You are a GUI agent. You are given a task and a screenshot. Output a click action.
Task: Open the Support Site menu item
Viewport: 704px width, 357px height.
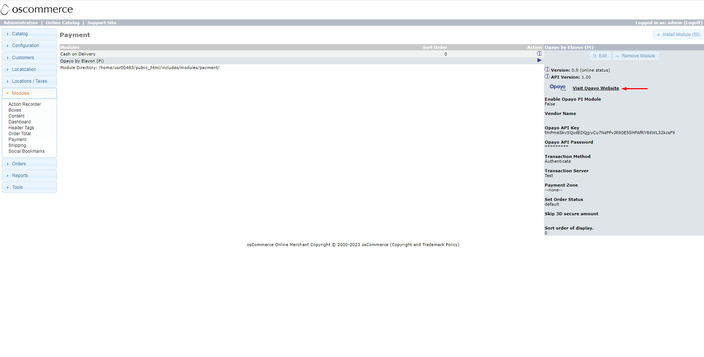coord(102,22)
